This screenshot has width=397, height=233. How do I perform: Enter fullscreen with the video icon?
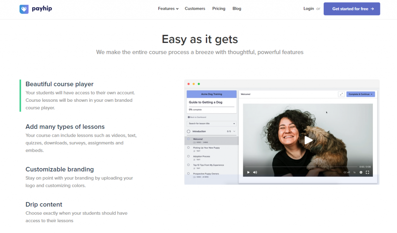click(x=368, y=172)
